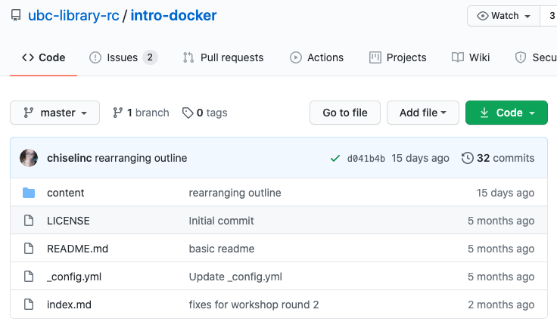Click the green check status icon

(335, 158)
